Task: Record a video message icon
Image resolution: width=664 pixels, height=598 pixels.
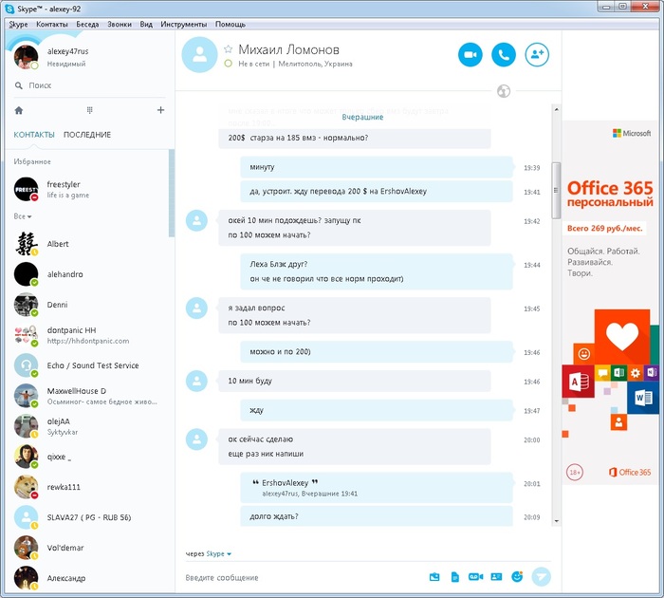Action: pyautogui.click(x=475, y=577)
